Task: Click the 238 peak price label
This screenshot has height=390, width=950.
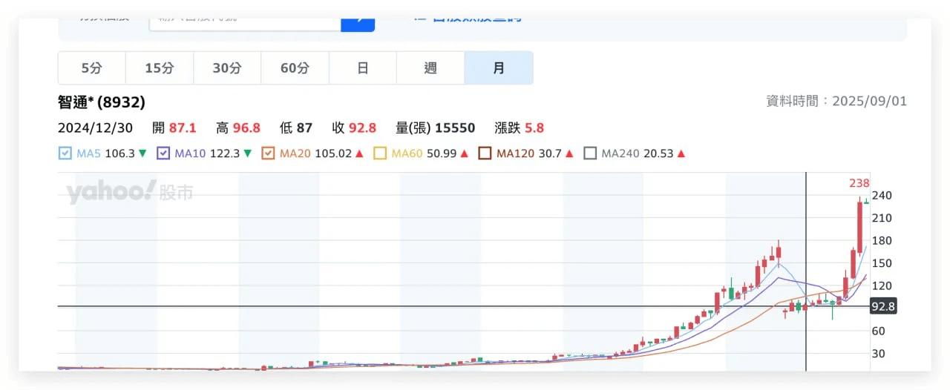Action: (859, 183)
